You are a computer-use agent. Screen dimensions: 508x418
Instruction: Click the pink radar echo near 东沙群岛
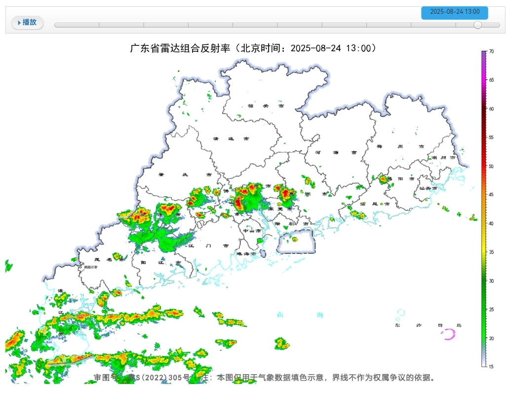point(450,335)
